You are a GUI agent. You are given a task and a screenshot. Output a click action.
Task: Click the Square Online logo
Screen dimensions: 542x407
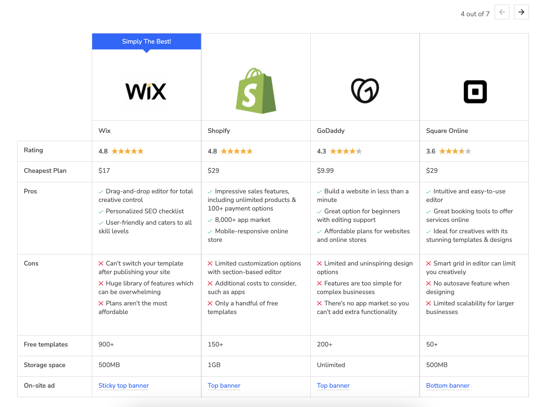click(475, 91)
